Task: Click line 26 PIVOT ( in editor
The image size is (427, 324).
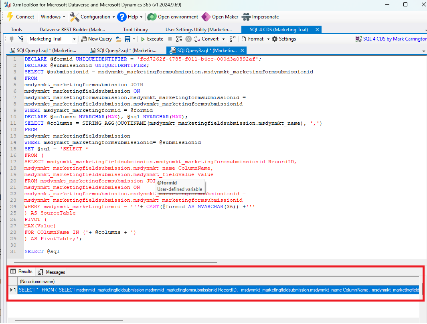Action: (35, 219)
